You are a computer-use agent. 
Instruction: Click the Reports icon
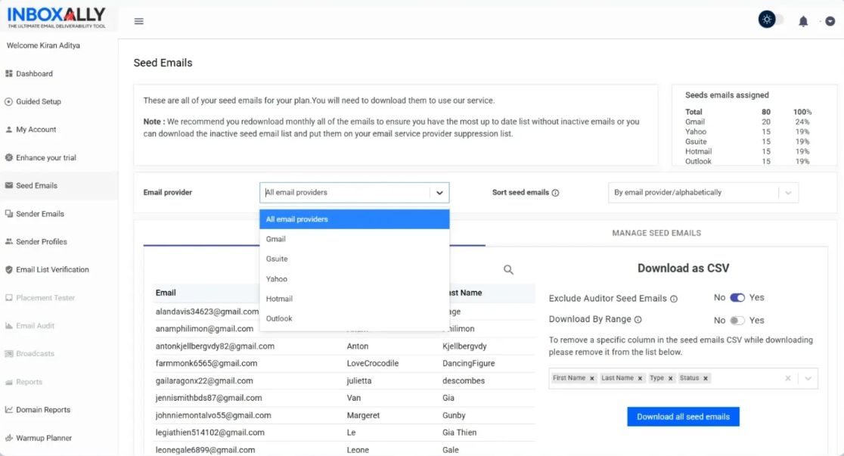[8, 382]
